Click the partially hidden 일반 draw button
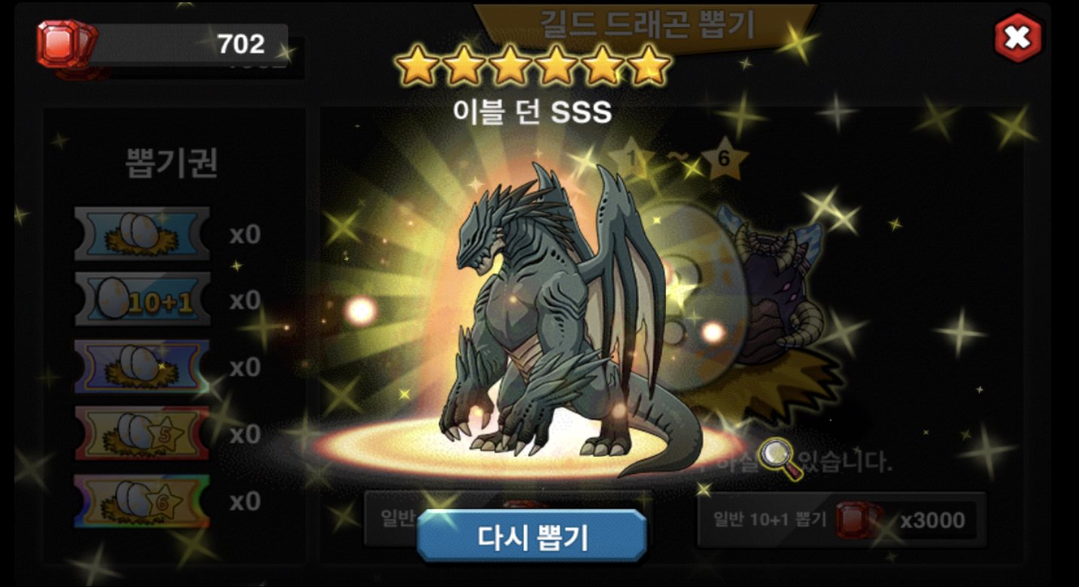This screenshot has height=587, width=1079. pos(391,519)
